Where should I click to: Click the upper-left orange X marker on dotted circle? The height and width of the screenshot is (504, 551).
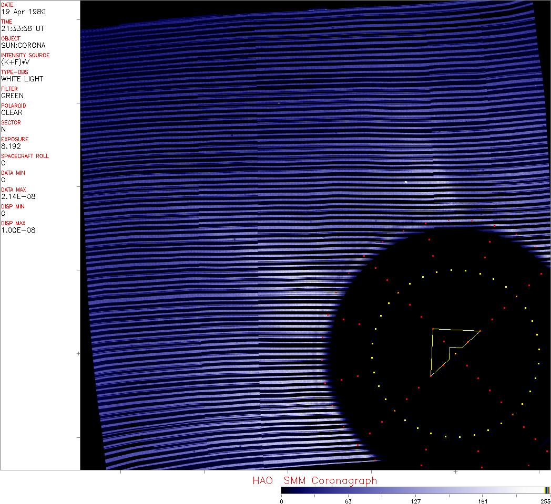[x=398, y=292]
